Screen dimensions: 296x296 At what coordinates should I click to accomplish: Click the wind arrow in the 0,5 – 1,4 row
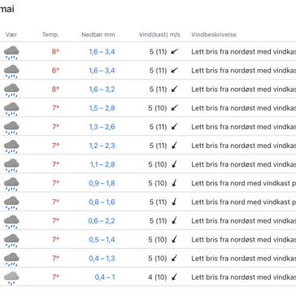(174, 239)
